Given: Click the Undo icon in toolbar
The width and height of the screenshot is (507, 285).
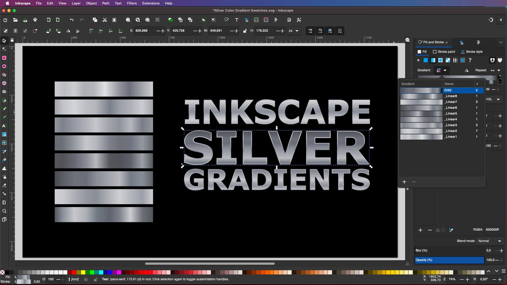Looking at the screenshot, I should click(72, 20).
